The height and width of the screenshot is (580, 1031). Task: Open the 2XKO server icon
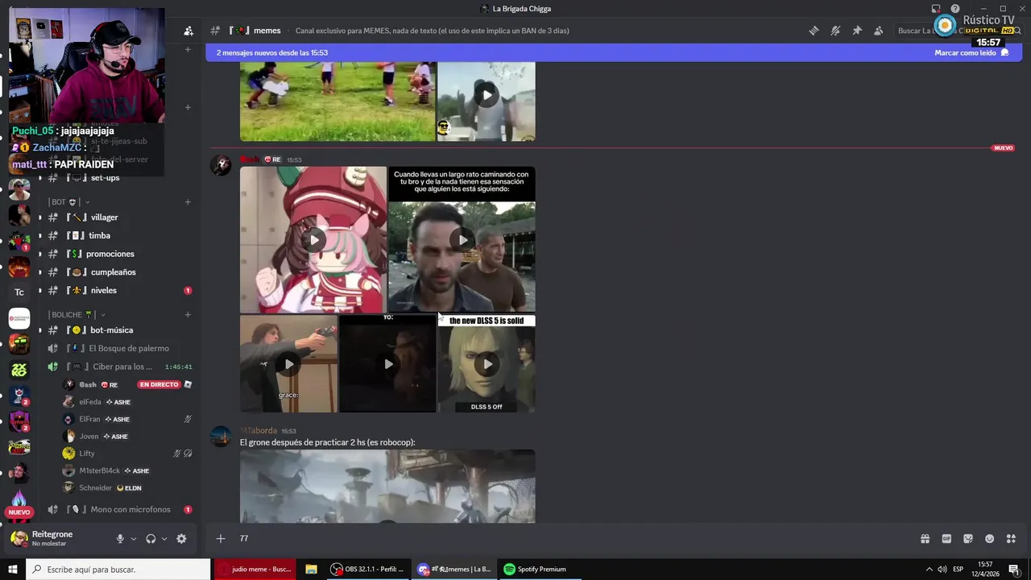pos(19,370)
